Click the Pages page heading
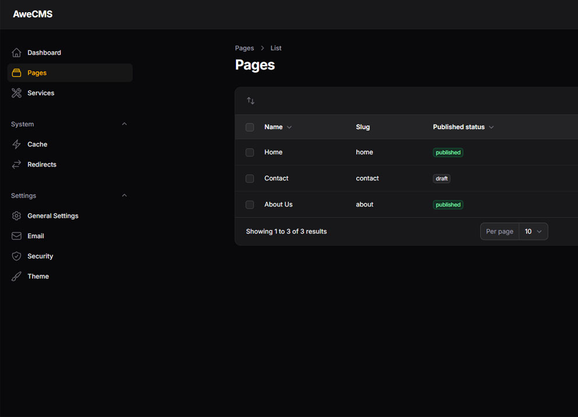 (255, 65)
